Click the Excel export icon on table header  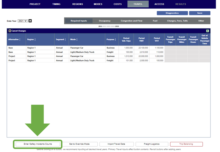tap(207, 31)
